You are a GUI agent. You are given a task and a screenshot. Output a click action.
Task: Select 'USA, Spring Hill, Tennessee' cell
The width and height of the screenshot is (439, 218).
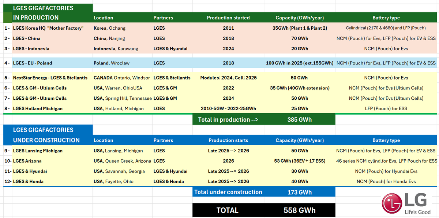123,98
